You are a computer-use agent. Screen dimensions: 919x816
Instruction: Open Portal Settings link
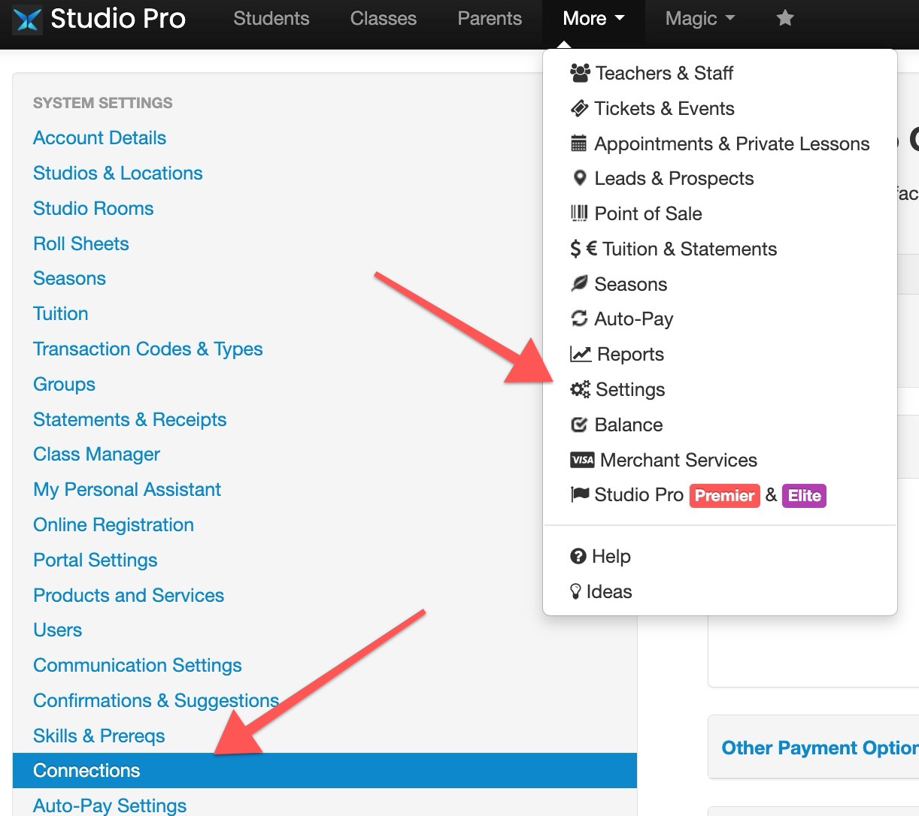coord(96,560)
